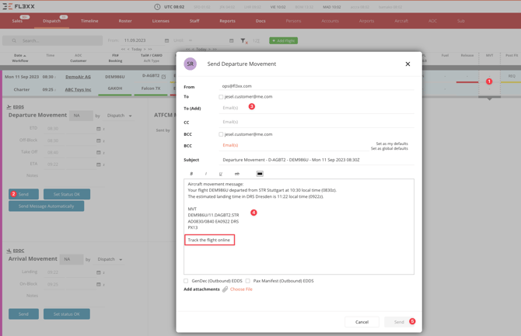Screen dimensions: 521x336
Task: Close the Send Departure Movement dialog
Action: pyautogui.click(x=407, y=64)
